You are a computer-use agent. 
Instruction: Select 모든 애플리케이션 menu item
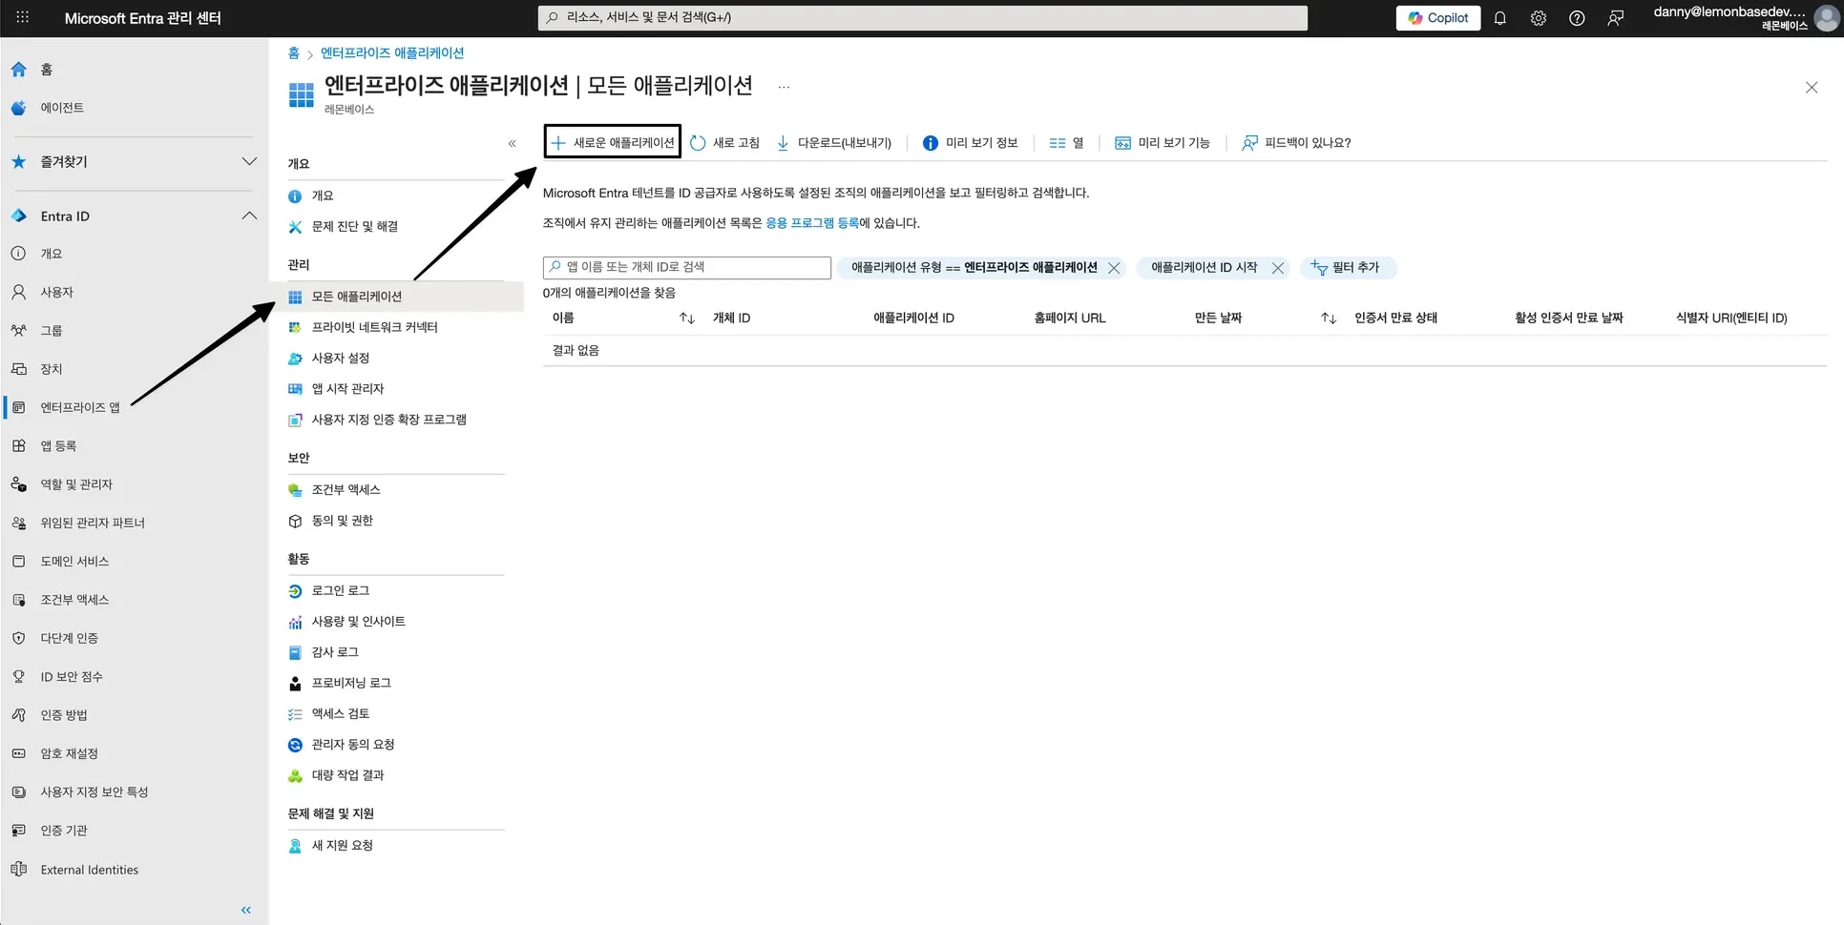coord(356,297)
